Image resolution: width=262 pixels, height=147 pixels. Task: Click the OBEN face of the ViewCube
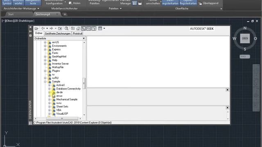(245, 38)
